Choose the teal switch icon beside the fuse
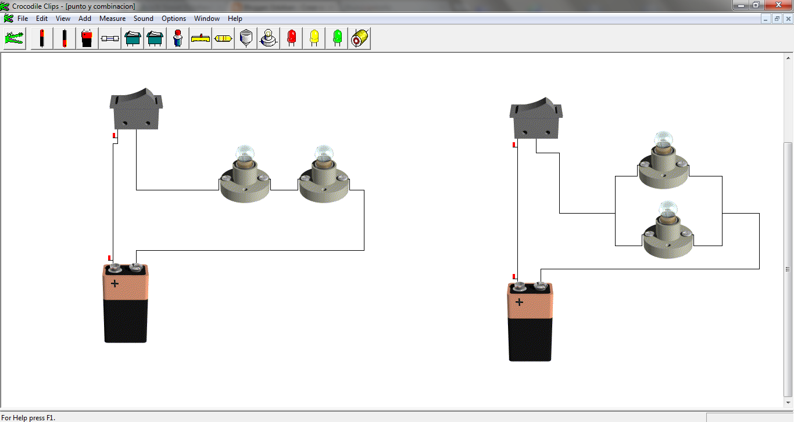 (133, 39)
